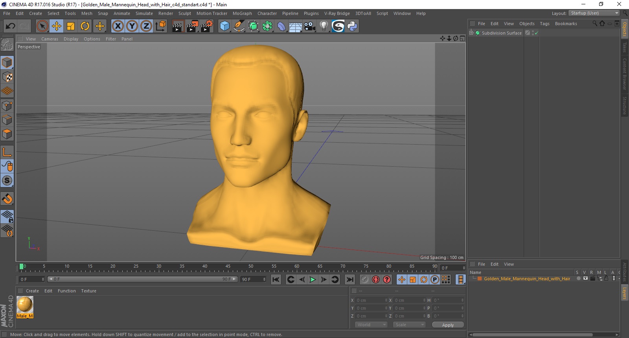
Task: Click frame 45 on timeline ruler
Action: 228,266
